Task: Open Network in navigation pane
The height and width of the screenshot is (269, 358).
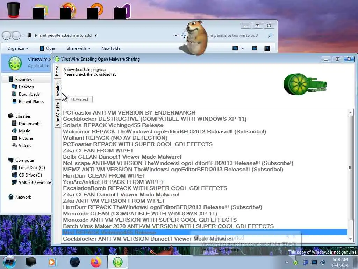Action: (x=23, y=197)
